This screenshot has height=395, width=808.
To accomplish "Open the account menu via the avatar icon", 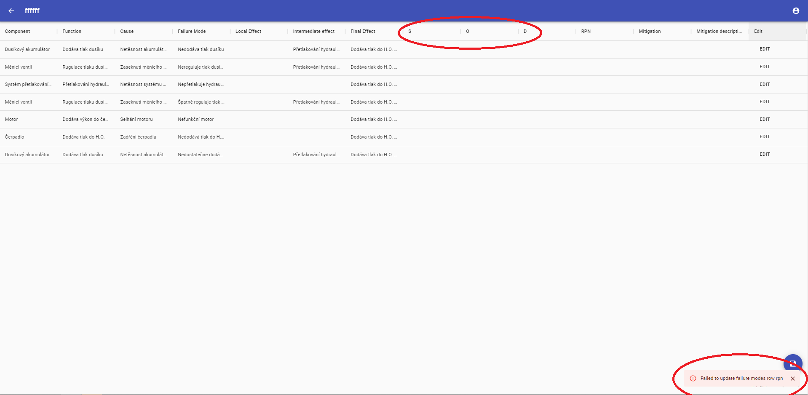I will (796, 11).
